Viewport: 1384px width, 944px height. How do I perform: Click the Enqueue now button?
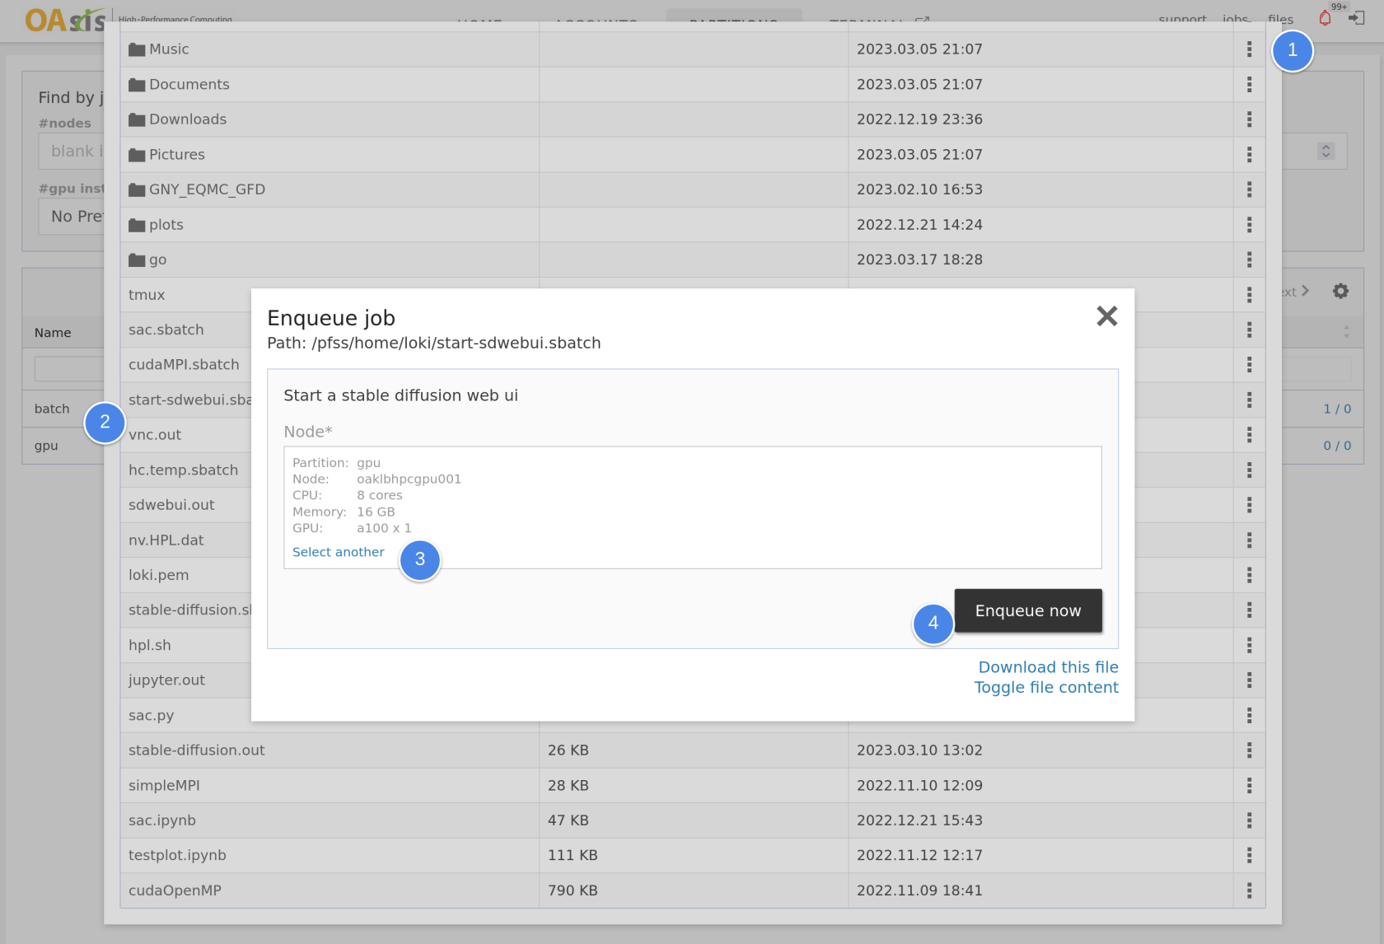click(1027, 610)
